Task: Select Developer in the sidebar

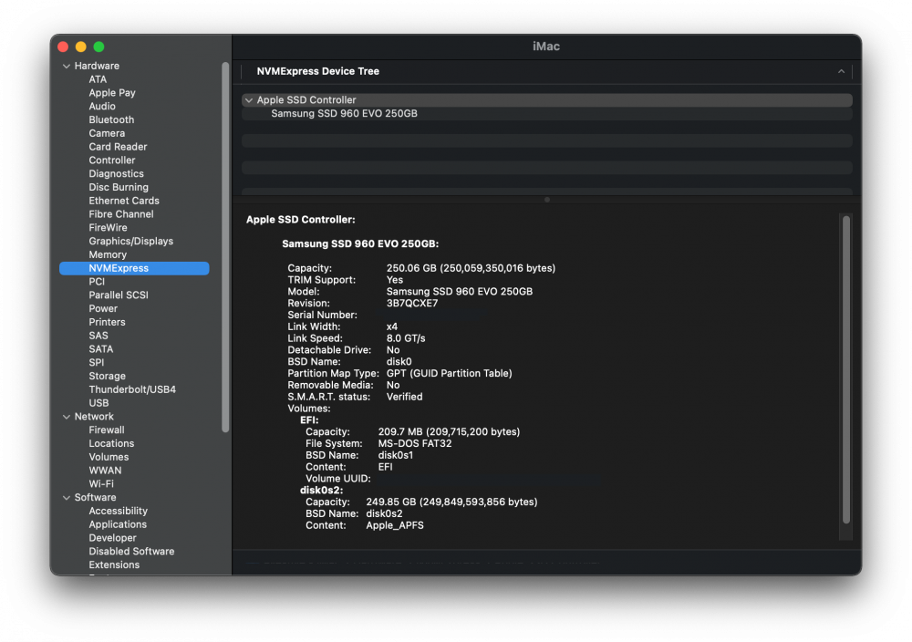Action: click(x=112, y=538)
